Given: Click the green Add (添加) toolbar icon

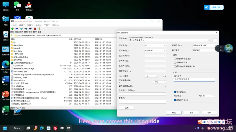Looking at the screenshot, I should 12,29.
